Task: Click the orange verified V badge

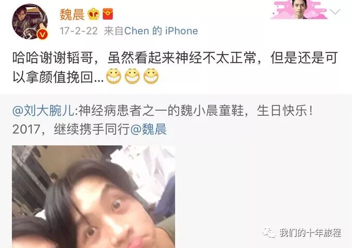Action: 42,34
